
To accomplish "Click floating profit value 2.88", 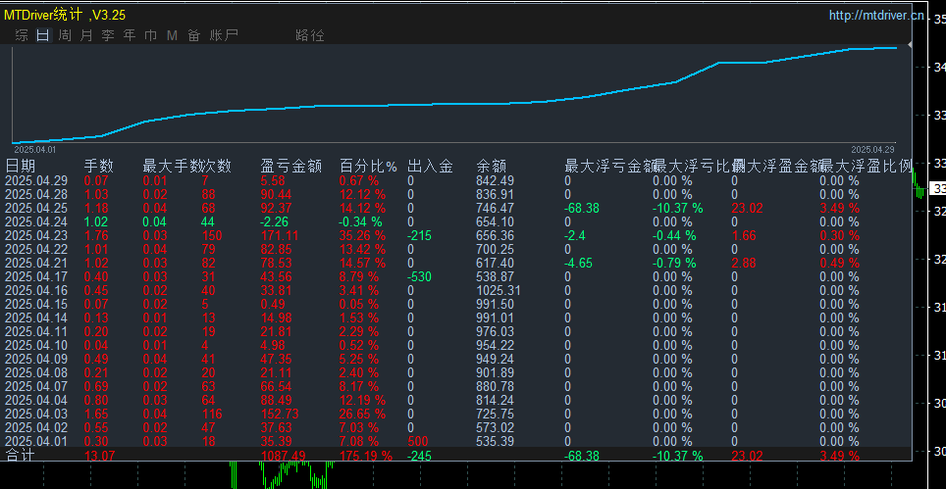I will (743, 264).
